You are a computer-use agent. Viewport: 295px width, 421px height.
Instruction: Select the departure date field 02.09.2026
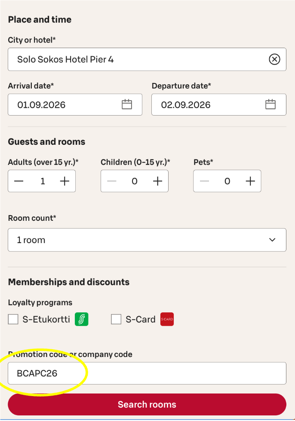(x=219, y=105)
